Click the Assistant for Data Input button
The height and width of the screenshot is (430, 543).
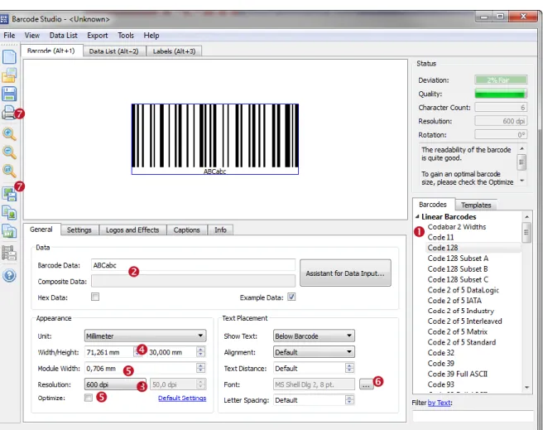pos(345,273)
